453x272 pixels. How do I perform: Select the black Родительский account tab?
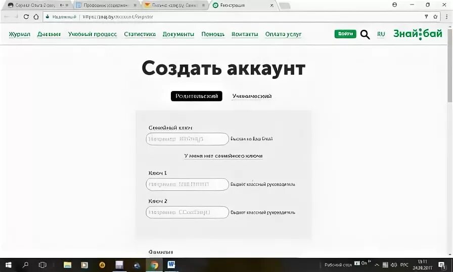197,96
